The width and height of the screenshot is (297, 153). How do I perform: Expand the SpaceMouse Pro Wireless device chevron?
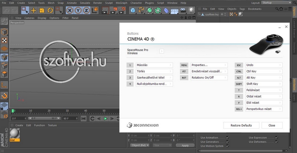click(x=162, y=51)
